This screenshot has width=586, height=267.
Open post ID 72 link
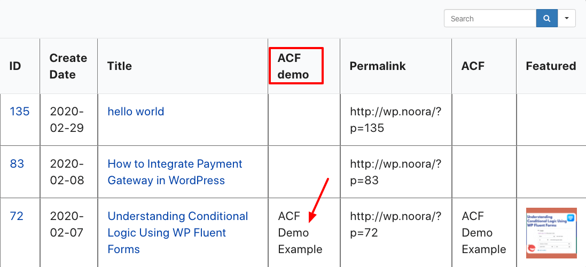click(17, 216)
